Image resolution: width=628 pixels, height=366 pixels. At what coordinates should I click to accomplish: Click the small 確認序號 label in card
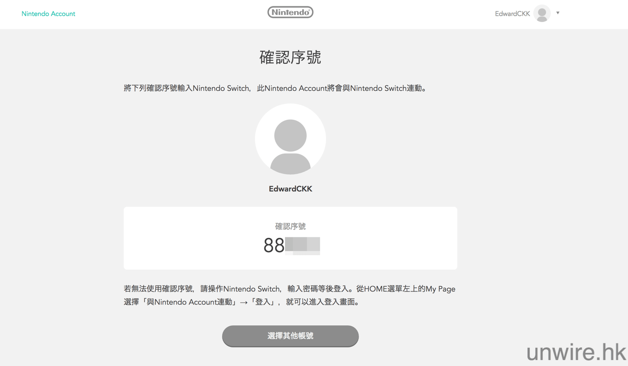(290, 226)
